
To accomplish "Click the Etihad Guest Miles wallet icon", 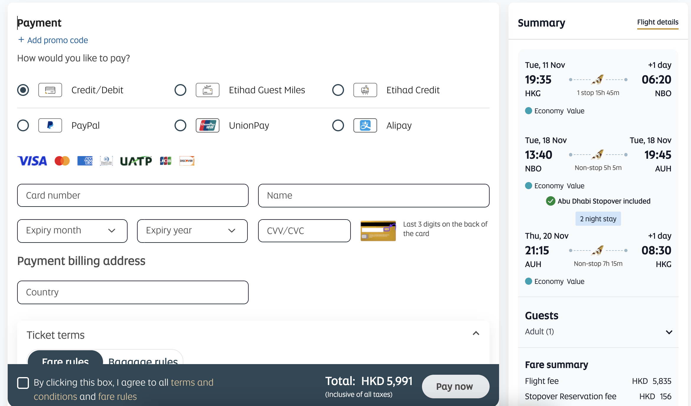I will [208, 90].
